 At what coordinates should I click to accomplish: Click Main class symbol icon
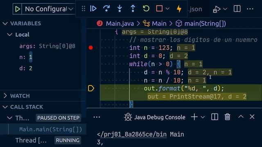(146, 24)
